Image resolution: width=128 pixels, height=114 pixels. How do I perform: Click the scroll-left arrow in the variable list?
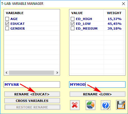6,73
